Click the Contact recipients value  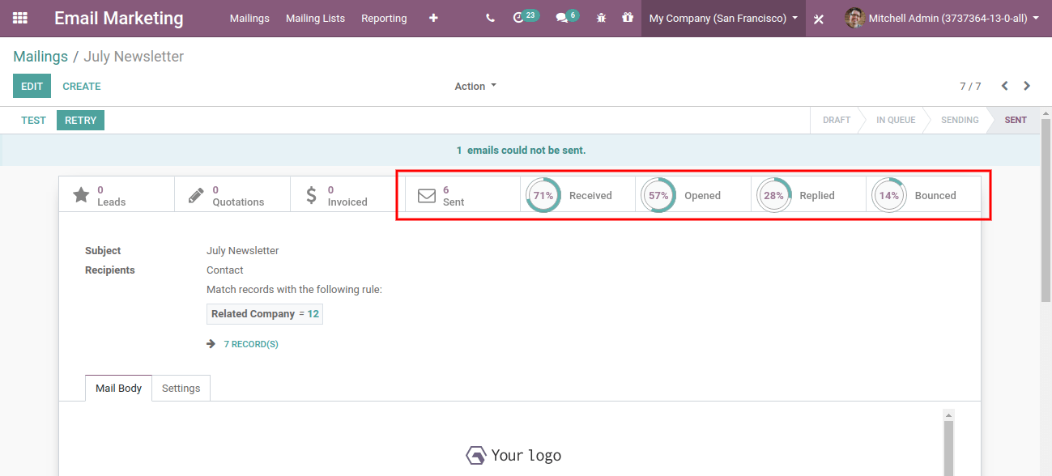click(225, 270)
